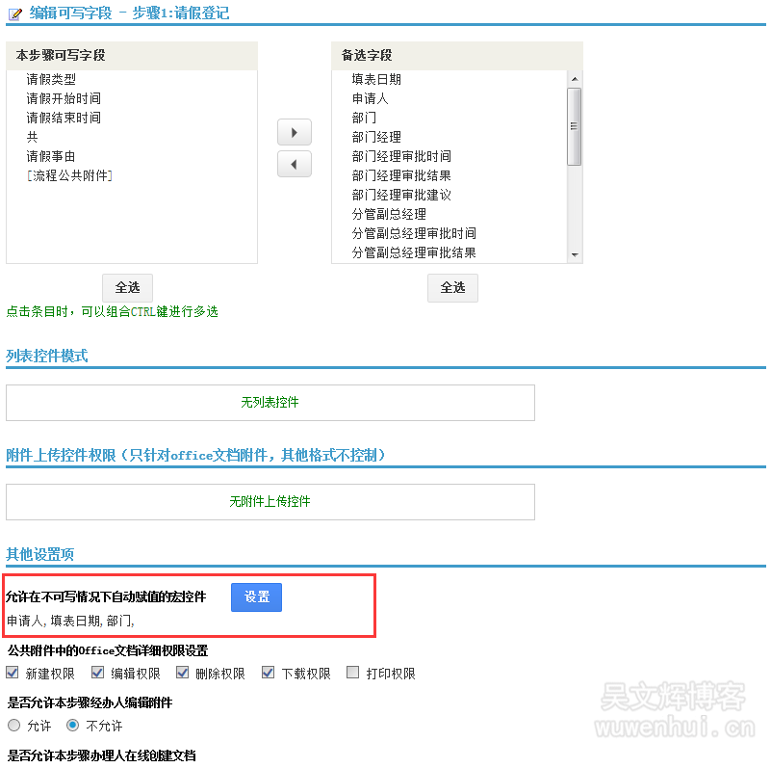Select the 允许 radio button

pyautogui.click(x=13, y=725)
